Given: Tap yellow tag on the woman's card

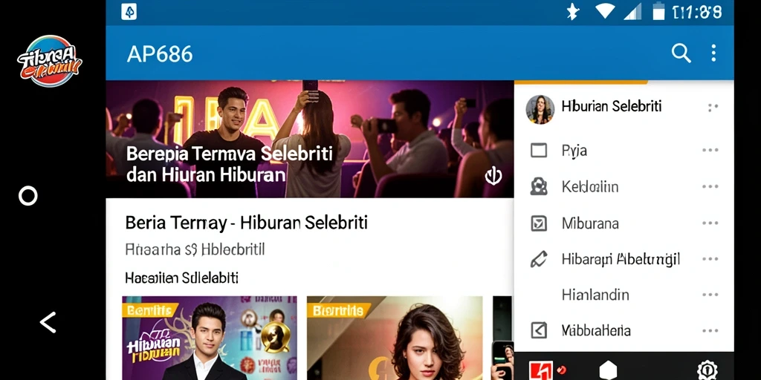Looking at the screenshot, I should click(x=338, y=311).
